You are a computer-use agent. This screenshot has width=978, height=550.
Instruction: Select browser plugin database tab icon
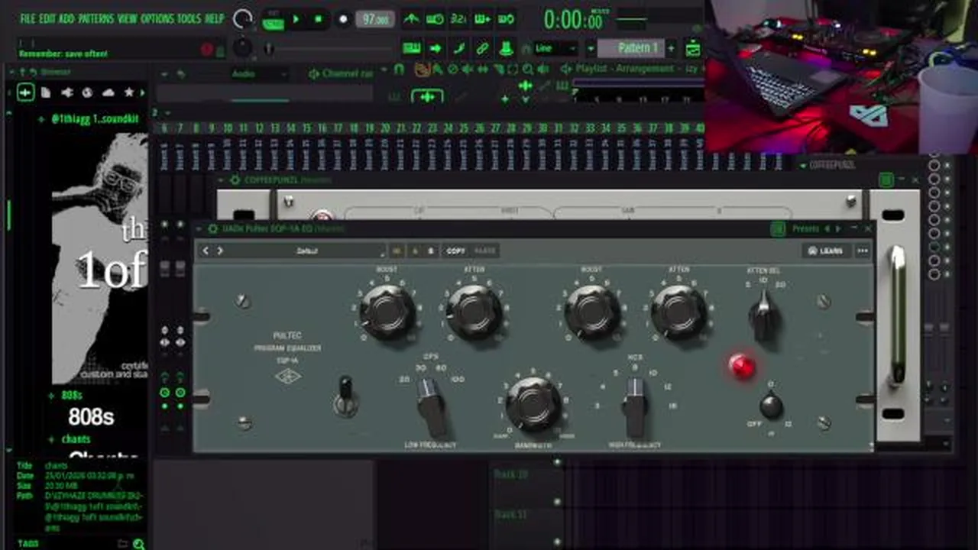(x=66, y=92)
